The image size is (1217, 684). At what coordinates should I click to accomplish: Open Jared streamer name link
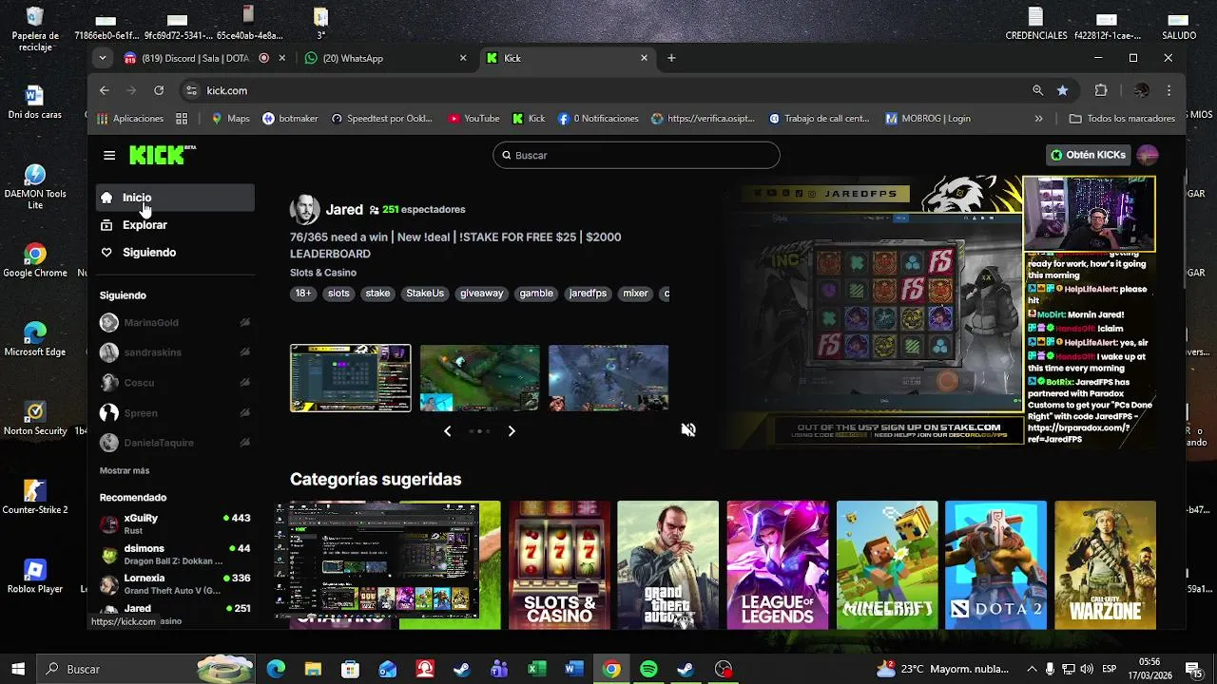coord(344,210)
